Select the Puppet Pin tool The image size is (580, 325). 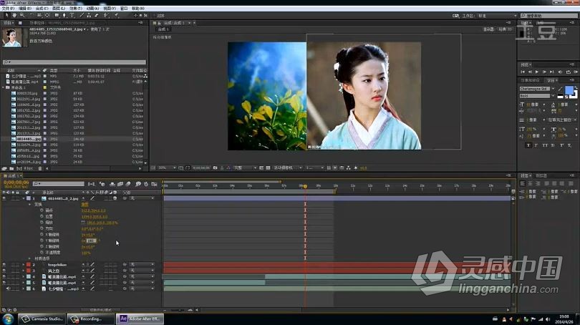[117, 15]
